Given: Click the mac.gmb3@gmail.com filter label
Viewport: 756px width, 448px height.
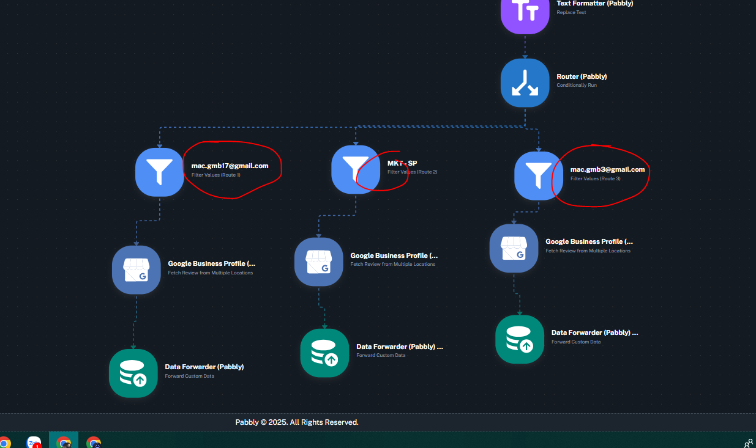Looking at the screenshot, I should click(607, 169).
